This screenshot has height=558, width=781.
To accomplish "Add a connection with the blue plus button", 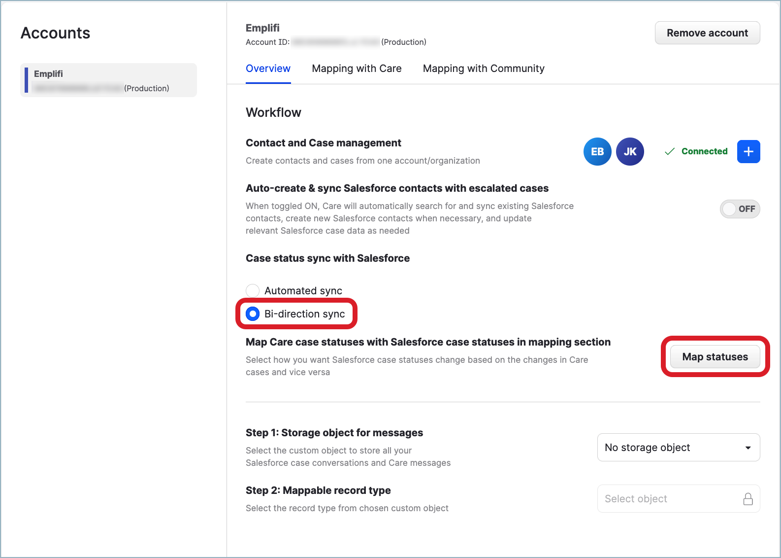I will pos(748,151).
